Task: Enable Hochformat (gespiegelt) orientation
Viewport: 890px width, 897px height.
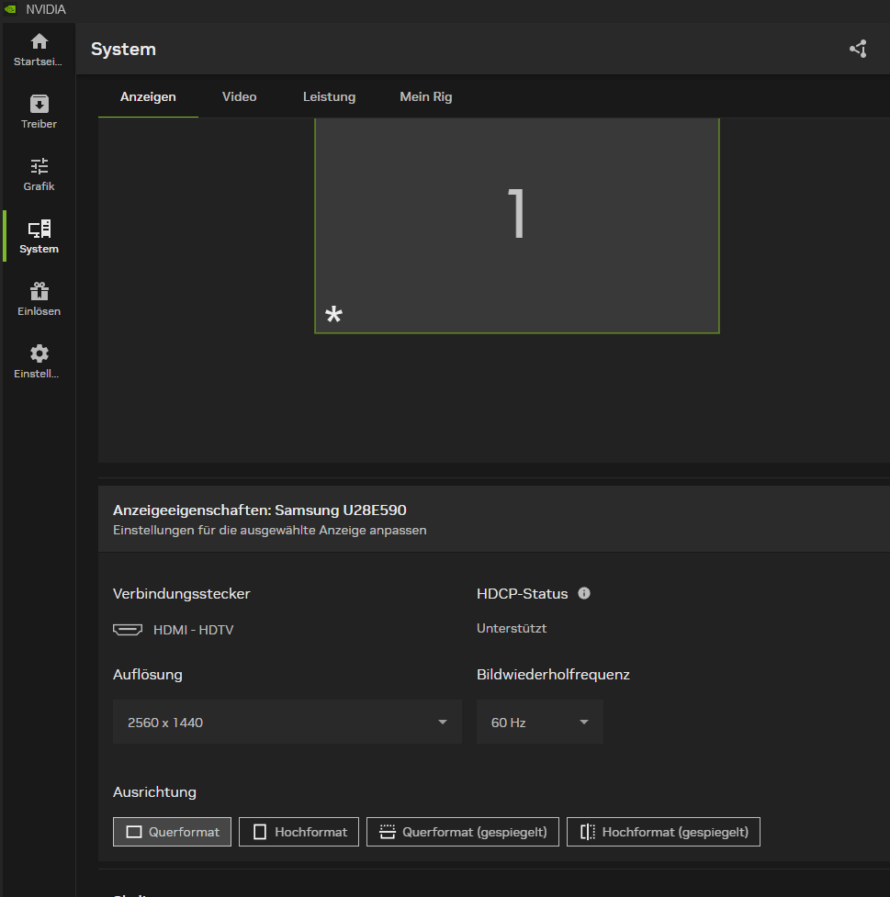Action: (663, 831)
